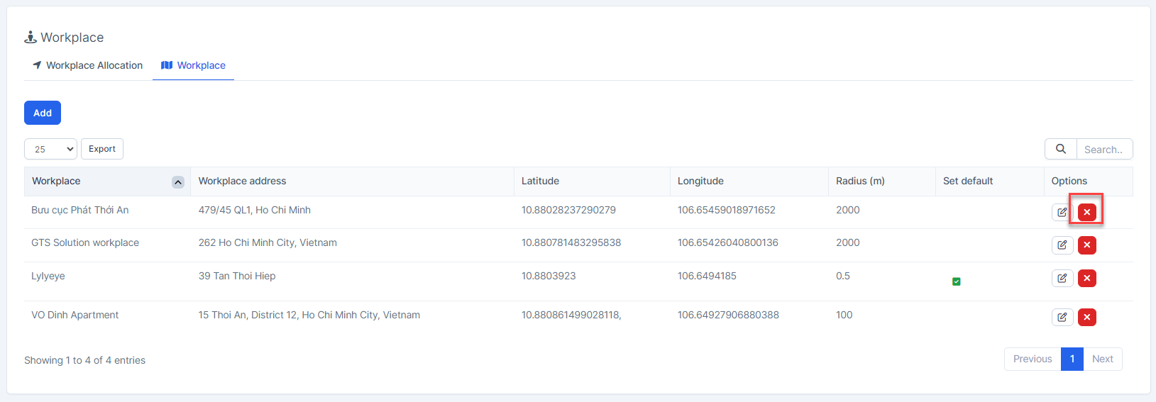Viewport: 1156px width, 402px height.
Task: Go to the Previous page
Action: [1032, 359]
